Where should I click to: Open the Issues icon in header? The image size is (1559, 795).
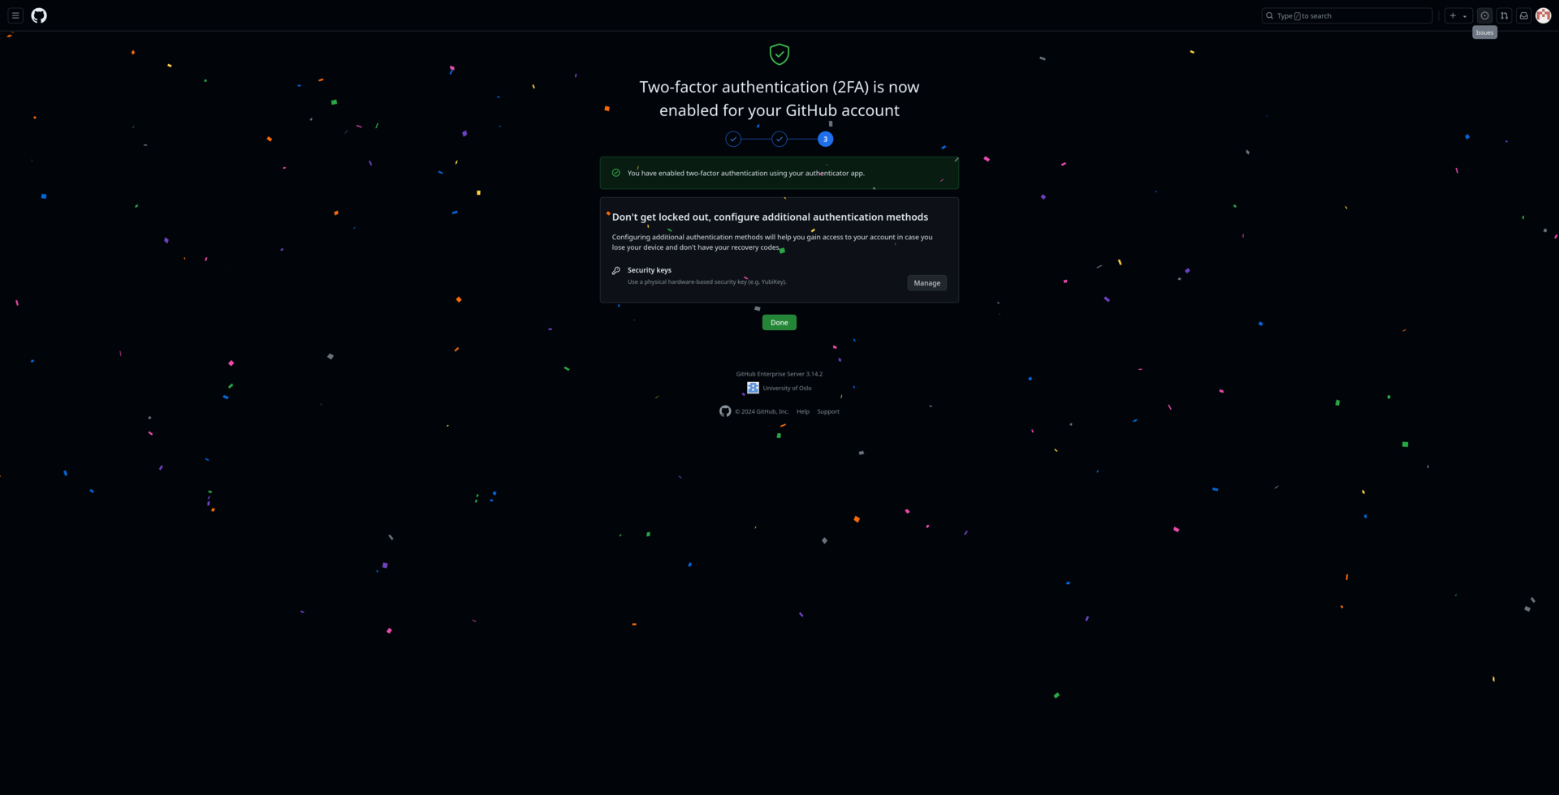pos(1484,15)
